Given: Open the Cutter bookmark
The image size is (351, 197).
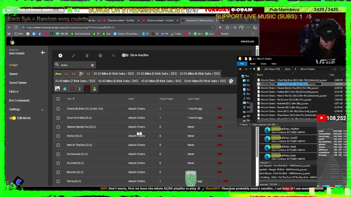Looking at the screenshot, I should [x=176, y=34].
